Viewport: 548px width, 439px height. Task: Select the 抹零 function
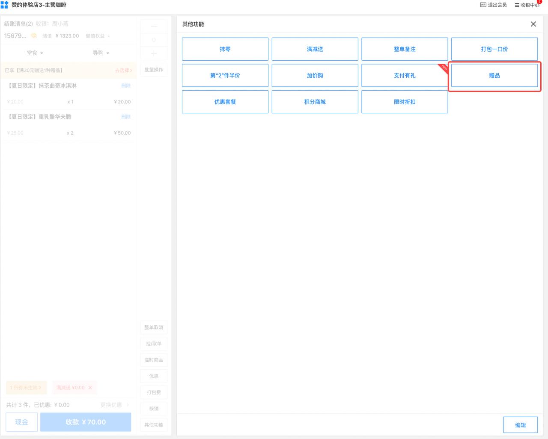point(225,49)
